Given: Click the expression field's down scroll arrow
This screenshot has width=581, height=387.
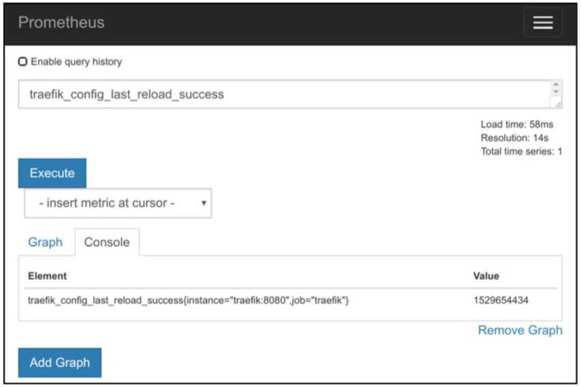Looking at the screenshot, I should (x=557, y=92).
